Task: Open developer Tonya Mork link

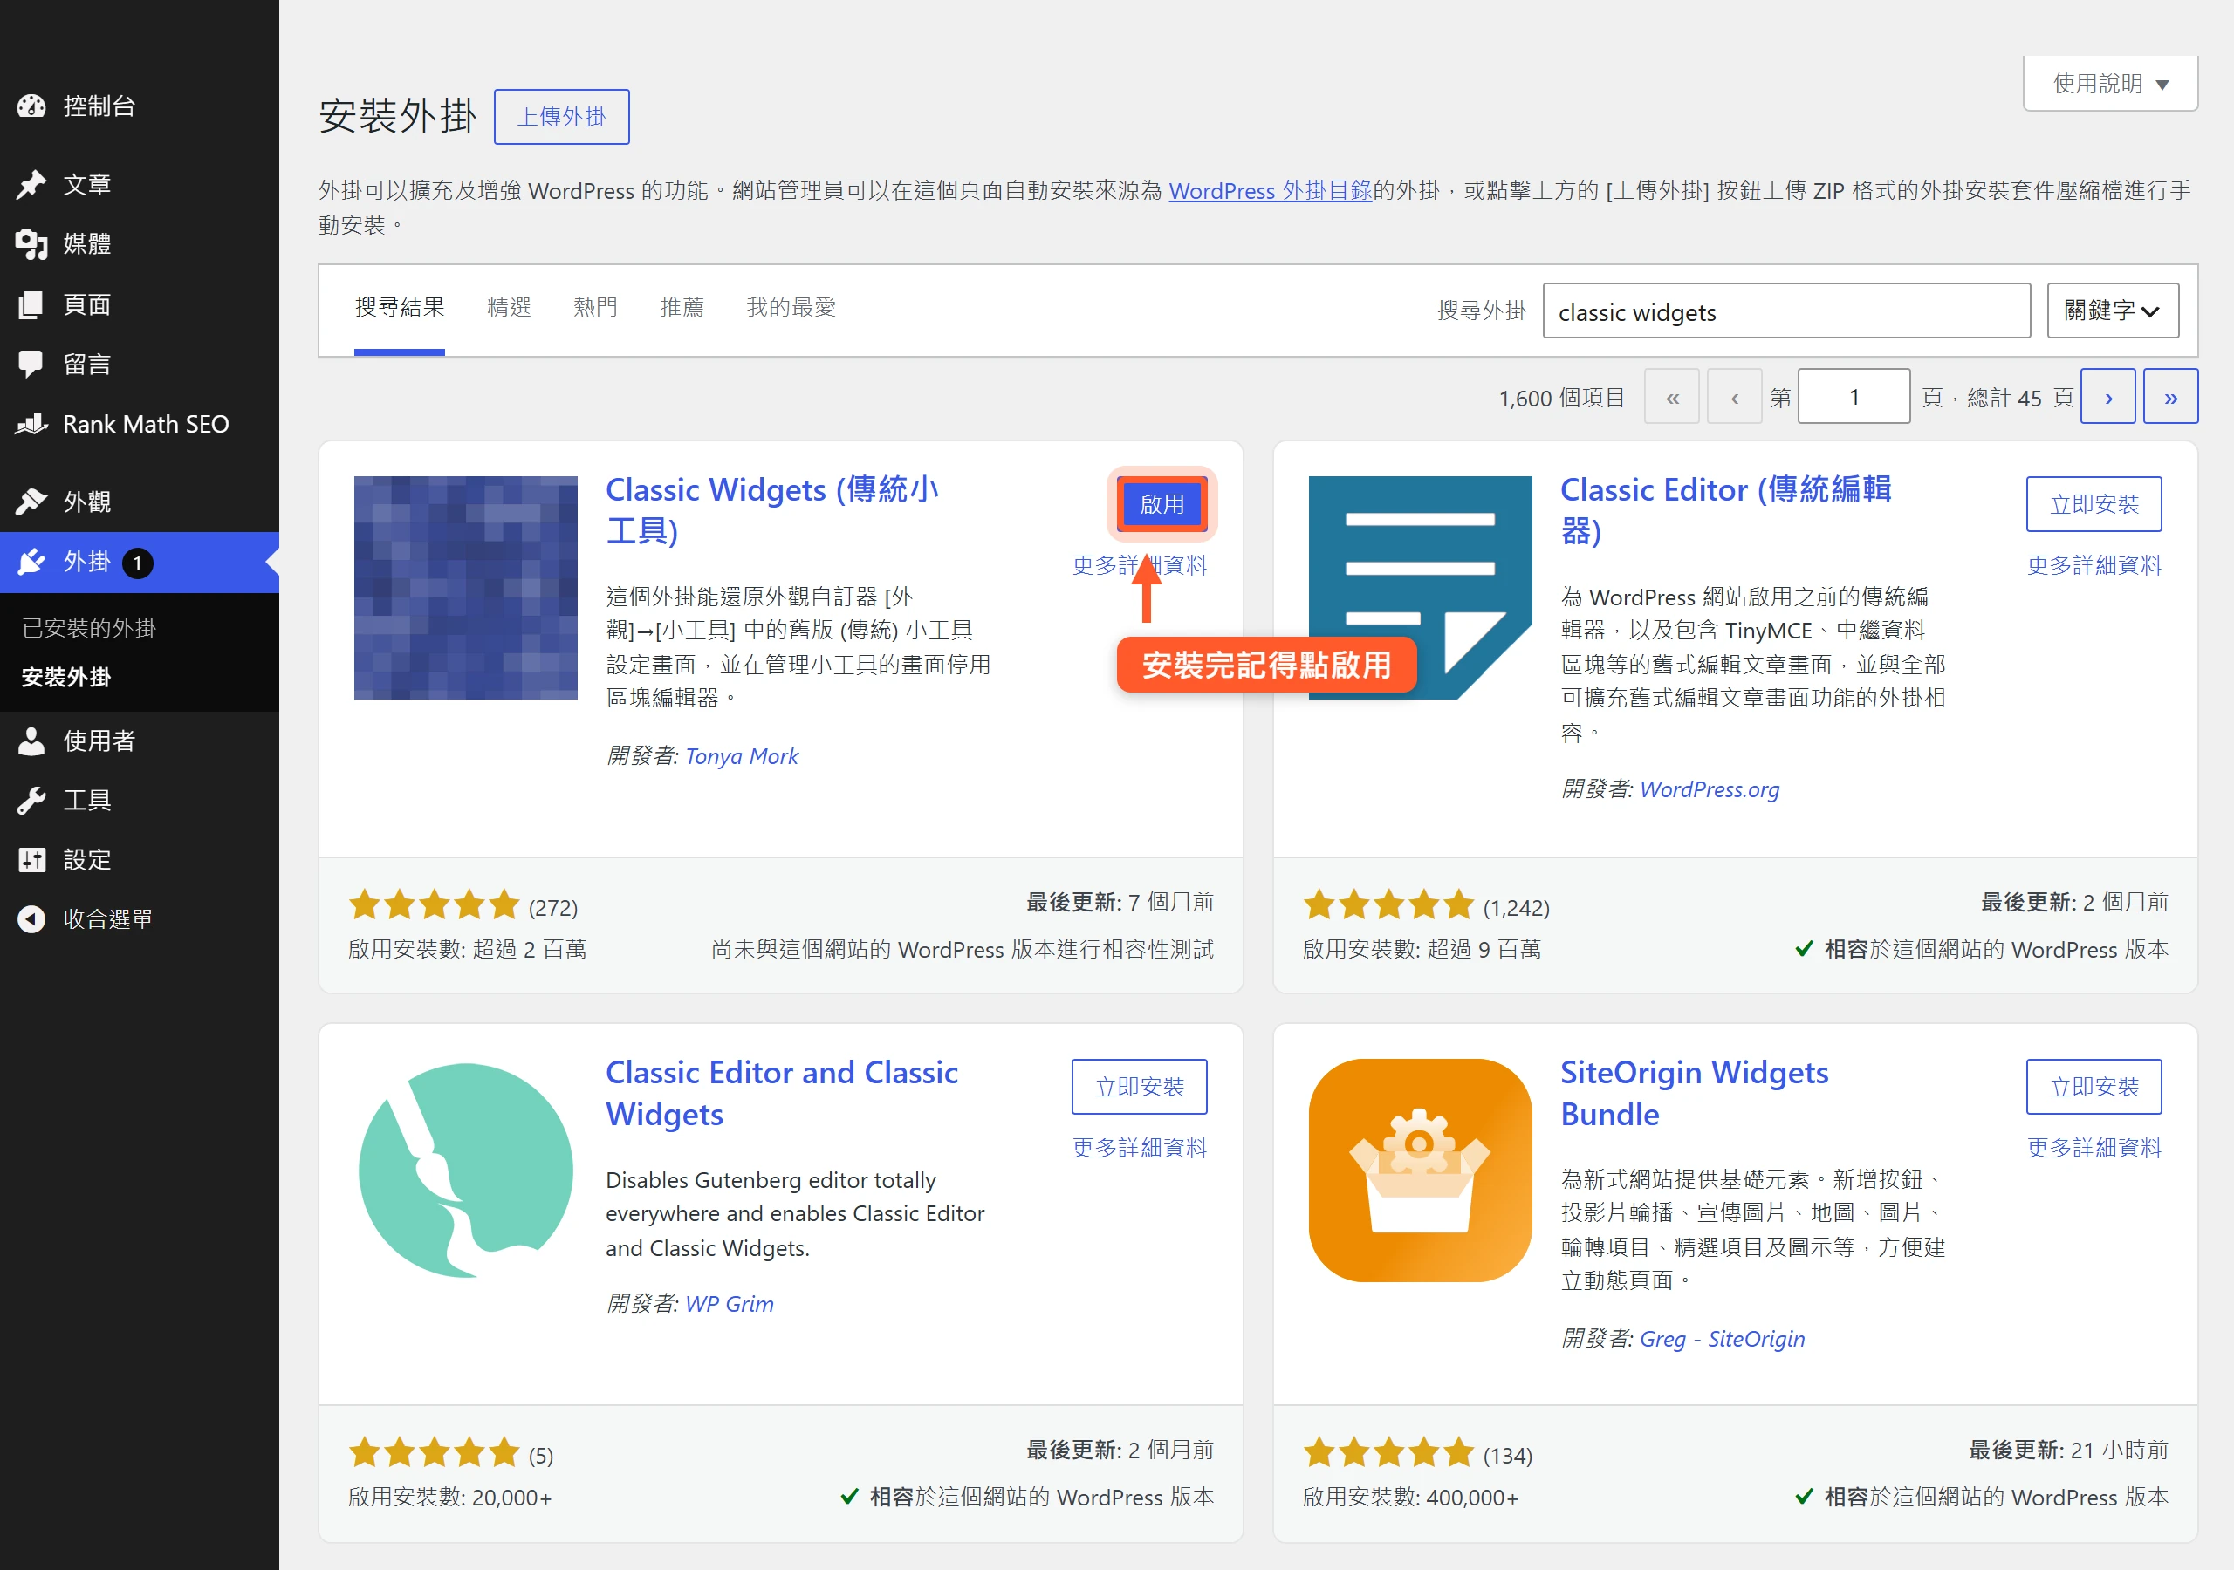Action: point(742,756)
